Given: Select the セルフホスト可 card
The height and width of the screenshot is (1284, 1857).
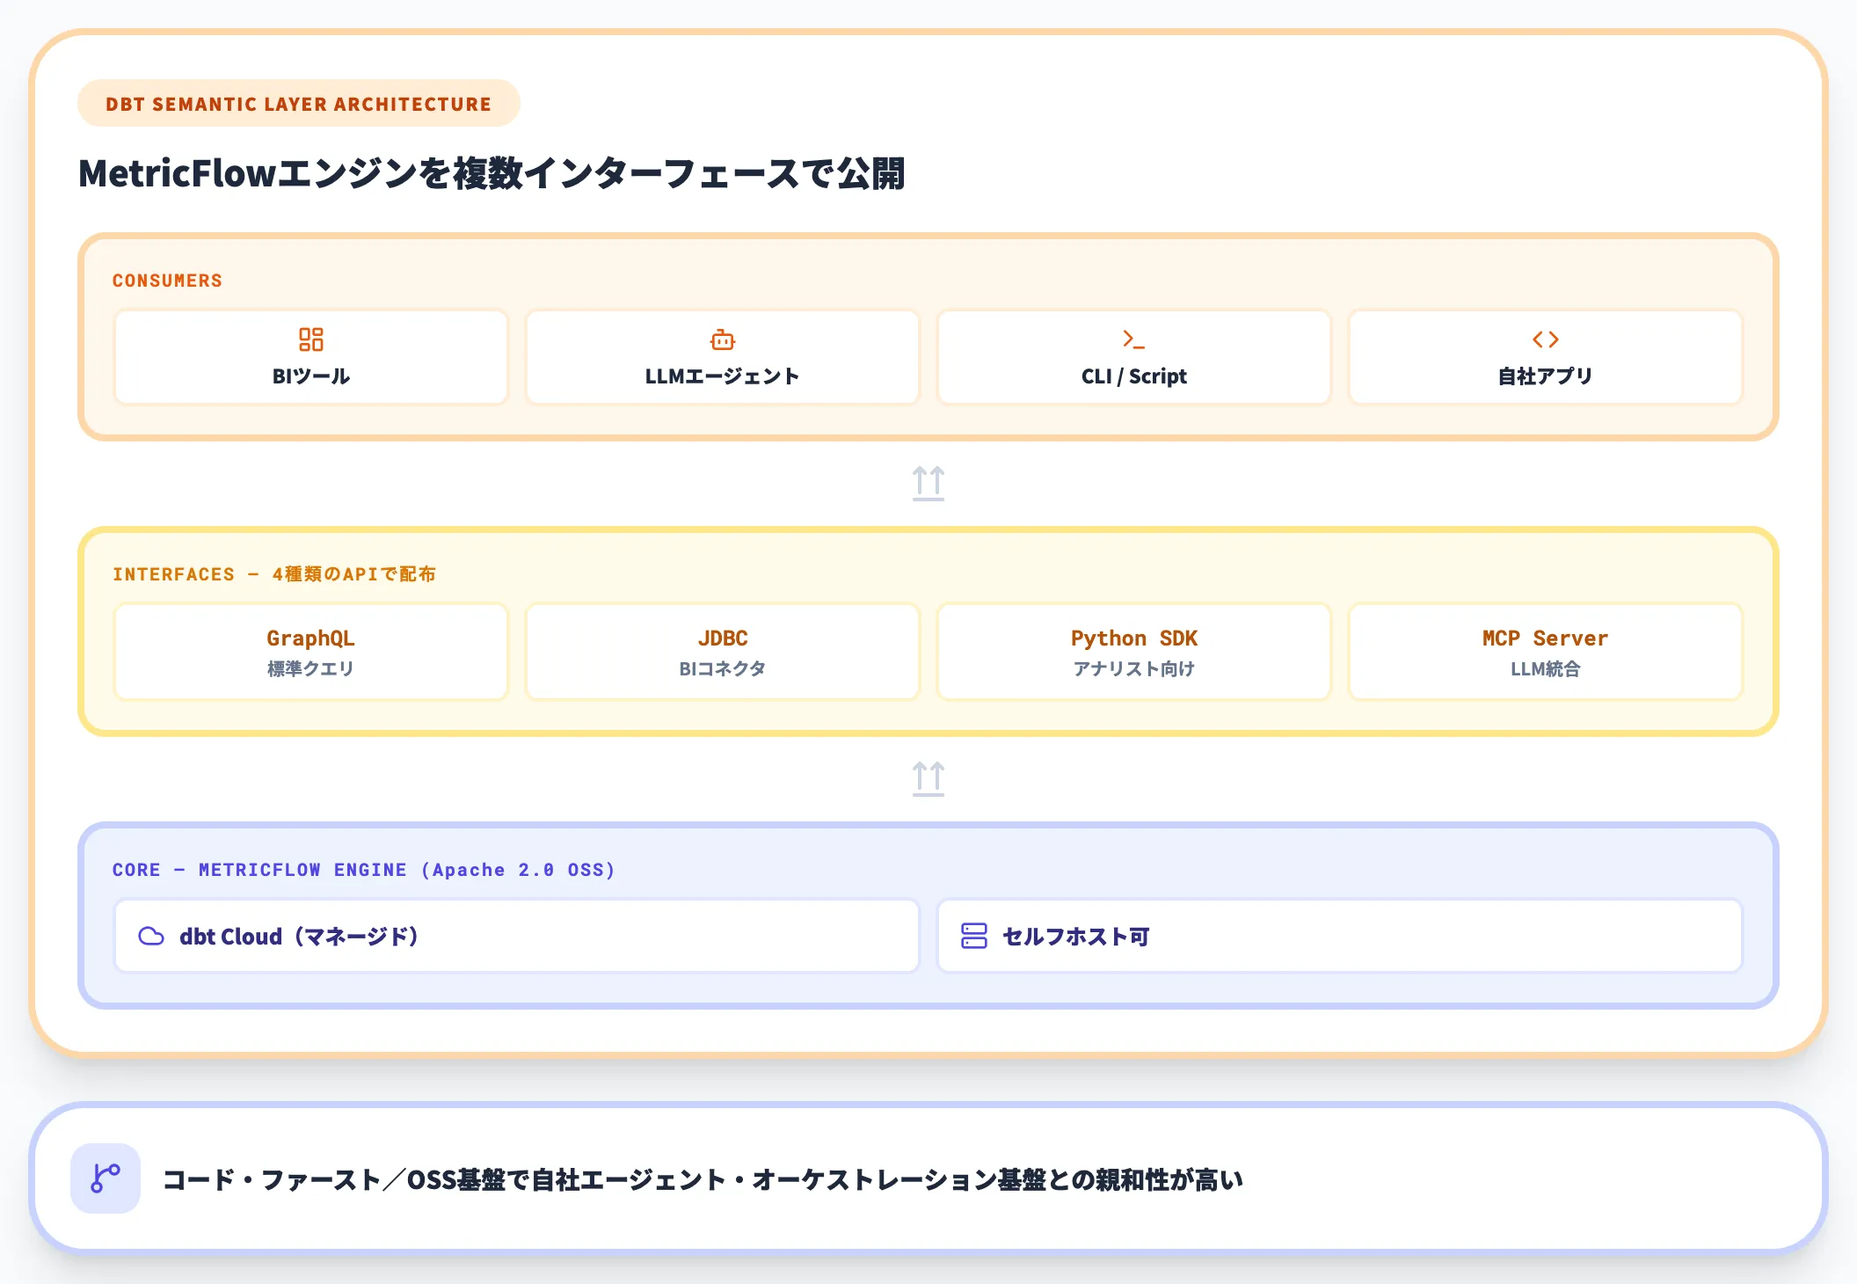Looking at the screenshot, I should pos(1340,935).
